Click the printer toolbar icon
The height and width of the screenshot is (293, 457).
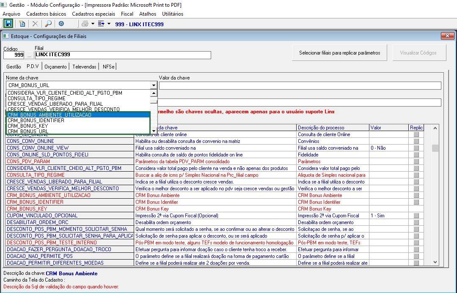tap(85, 24)
